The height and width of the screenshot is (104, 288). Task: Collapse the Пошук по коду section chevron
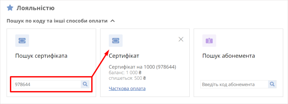click(x=113, y=21)
